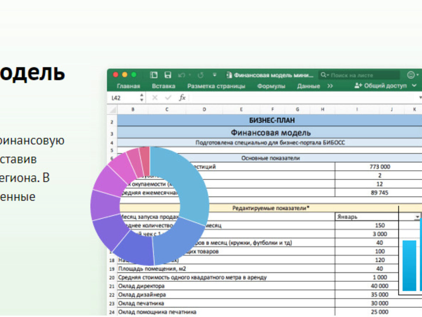Collapse the ribbon using chevron beside Общий доступ
The image size is (422, 317).
(x=414, y=86)
